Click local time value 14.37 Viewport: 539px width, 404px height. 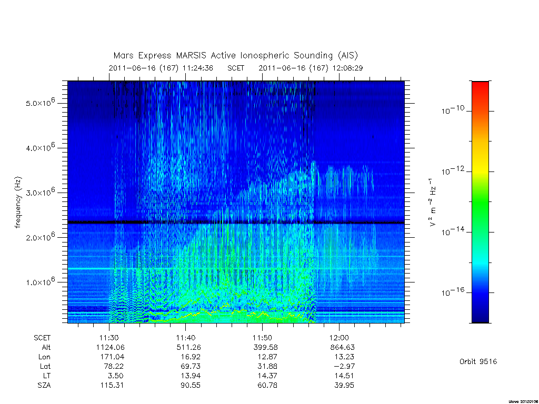[x=267, y=376]
